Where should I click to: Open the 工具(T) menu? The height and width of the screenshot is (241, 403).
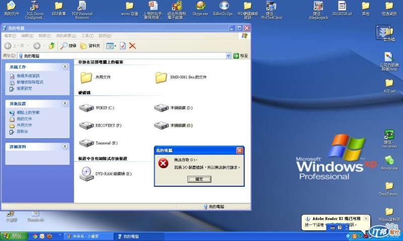[x=87, y=36]
